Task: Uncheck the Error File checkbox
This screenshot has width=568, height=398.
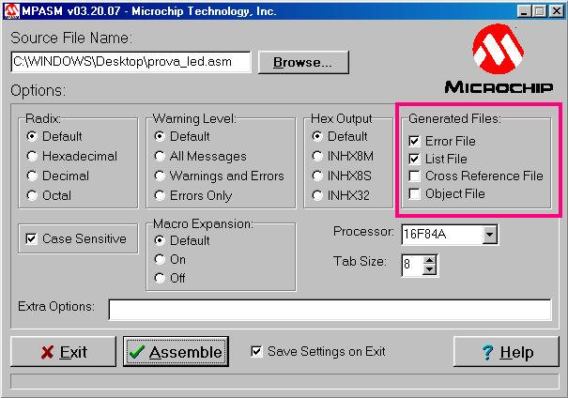Action: pyautogui.click(x=414, y=141)
